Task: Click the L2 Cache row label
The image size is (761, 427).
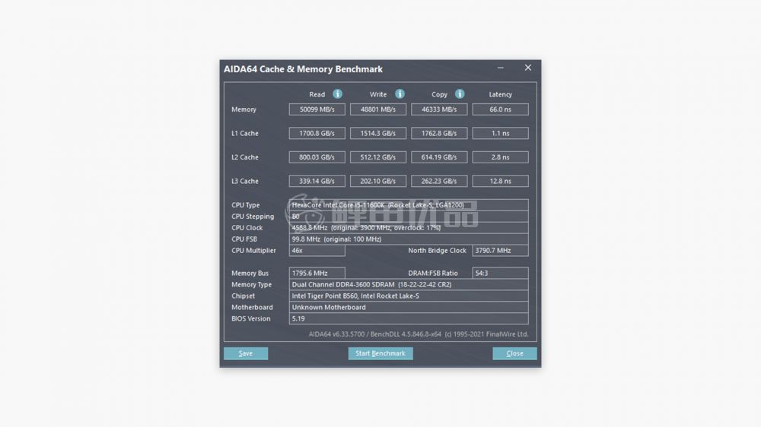Action: [245, 157]
